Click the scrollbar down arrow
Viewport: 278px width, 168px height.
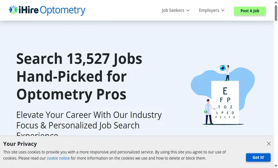[x=276, y=166]
